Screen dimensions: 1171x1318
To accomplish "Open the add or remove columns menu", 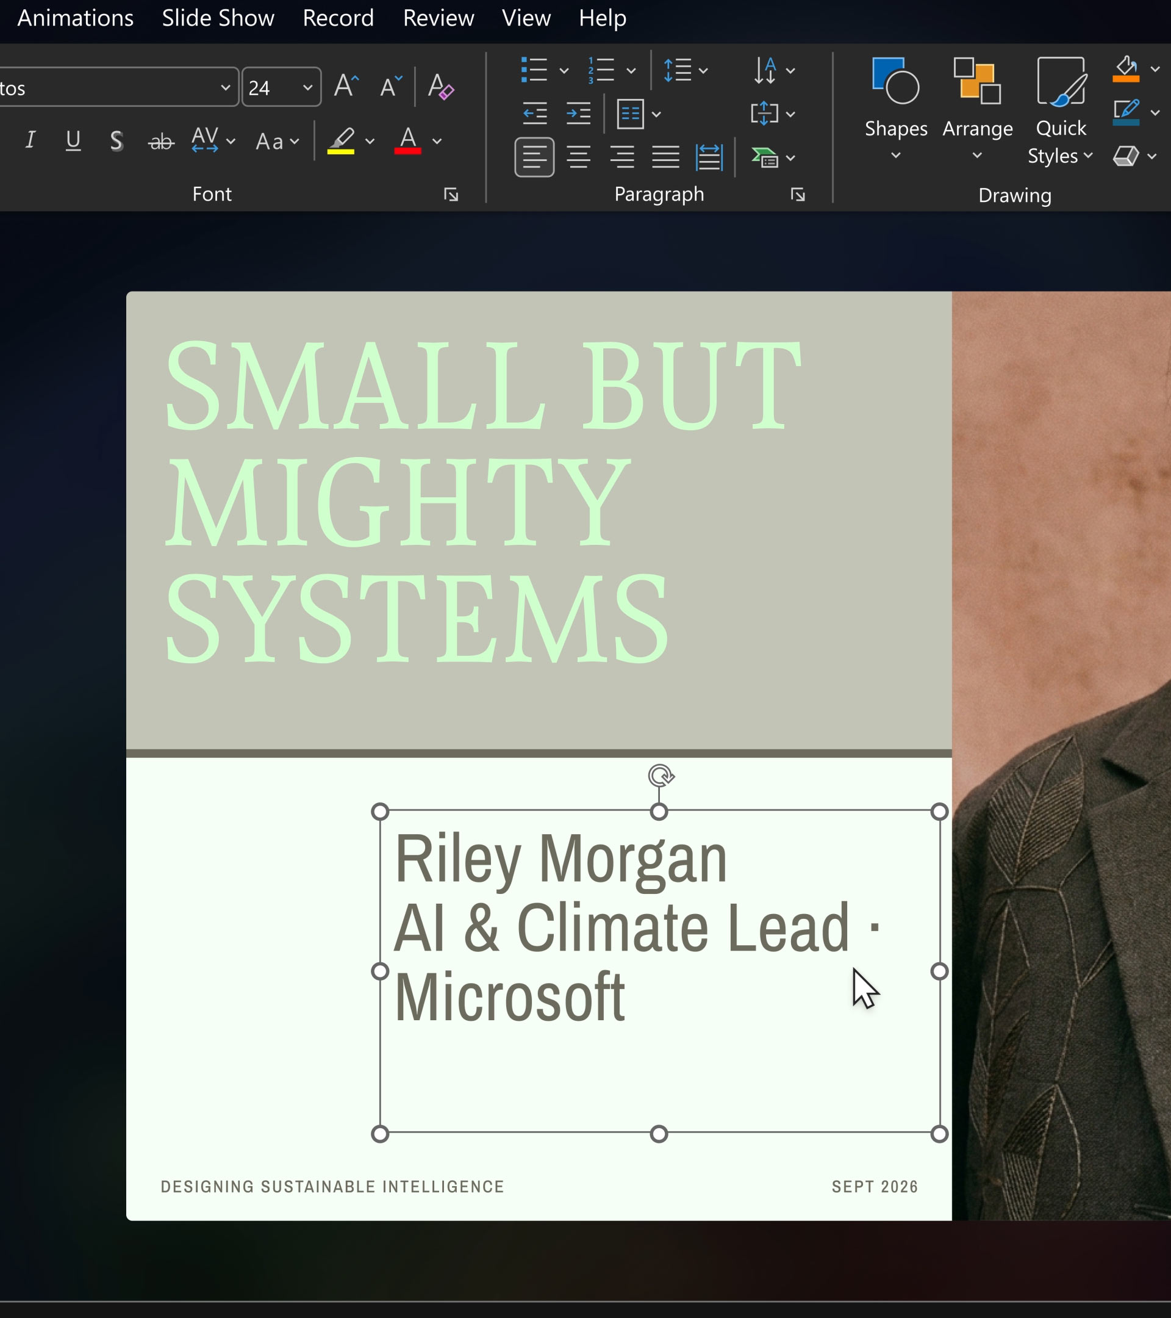I will click(x=639, y=114).
